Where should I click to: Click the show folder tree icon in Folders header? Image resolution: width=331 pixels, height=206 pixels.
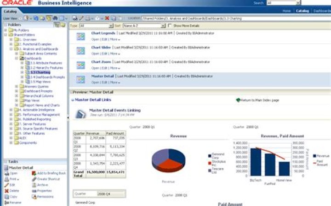57,25
